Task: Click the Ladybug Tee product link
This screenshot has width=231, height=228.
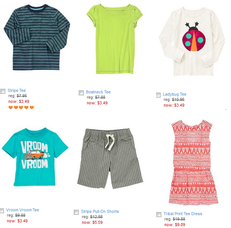Action: pos(175,95)
